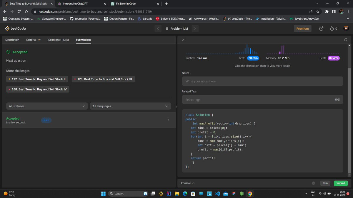Open the Windows Start menu
The image size is (353, 198).
[104, 194]
